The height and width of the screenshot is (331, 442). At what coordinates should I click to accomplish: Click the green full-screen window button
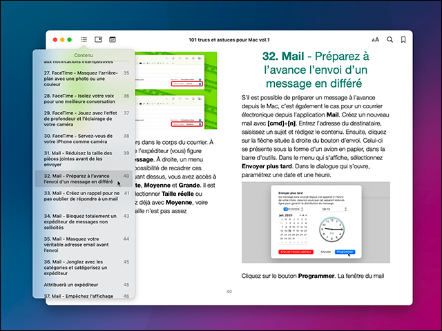coord(69,40)
